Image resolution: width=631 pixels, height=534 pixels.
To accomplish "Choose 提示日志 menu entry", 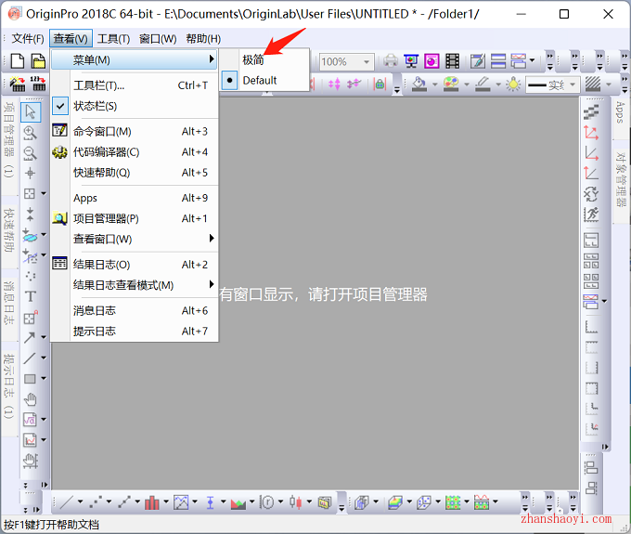I will click(x=135, y=331).
